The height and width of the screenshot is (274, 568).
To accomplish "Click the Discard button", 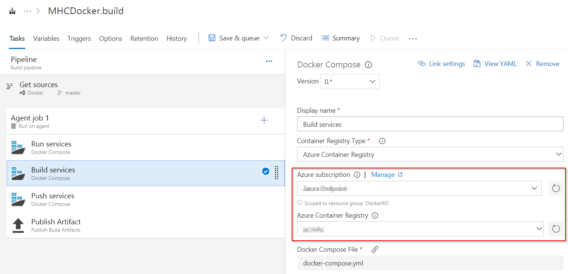I will point(296,38).
